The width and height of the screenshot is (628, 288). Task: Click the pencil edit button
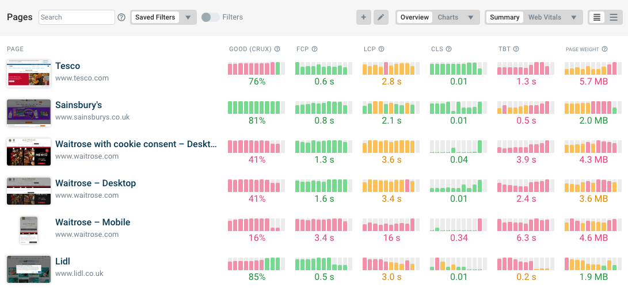pyautogui.click(x=381, y=17)
